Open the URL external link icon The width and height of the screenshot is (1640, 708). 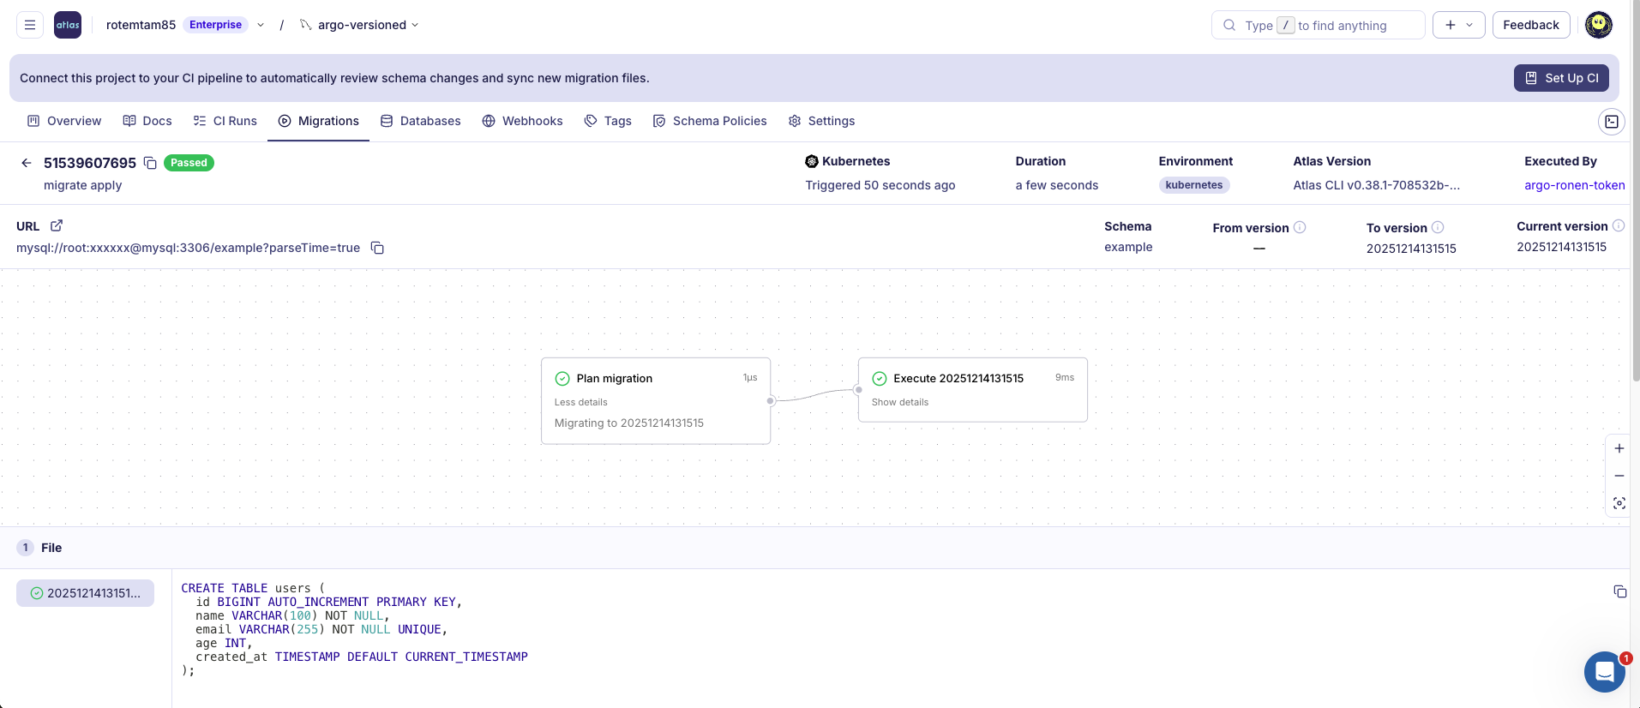click(57, 225)
